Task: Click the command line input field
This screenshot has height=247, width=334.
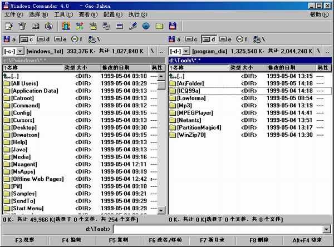Action: [218, 229]
